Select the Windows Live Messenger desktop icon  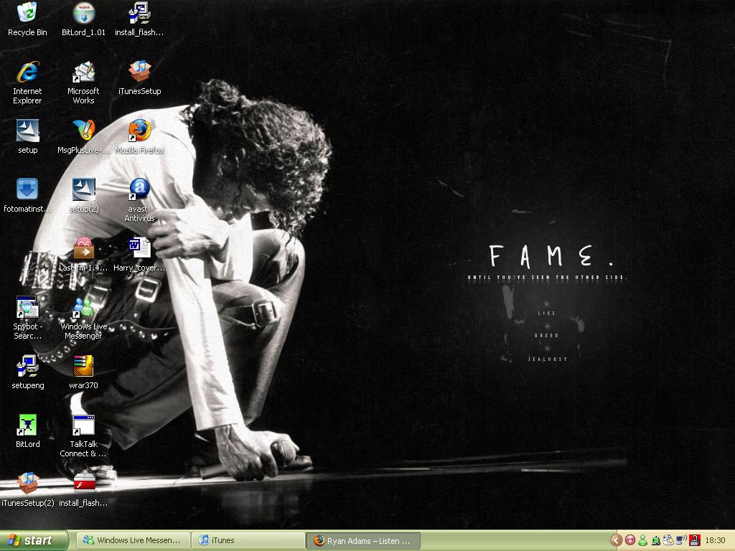(83, 309)
